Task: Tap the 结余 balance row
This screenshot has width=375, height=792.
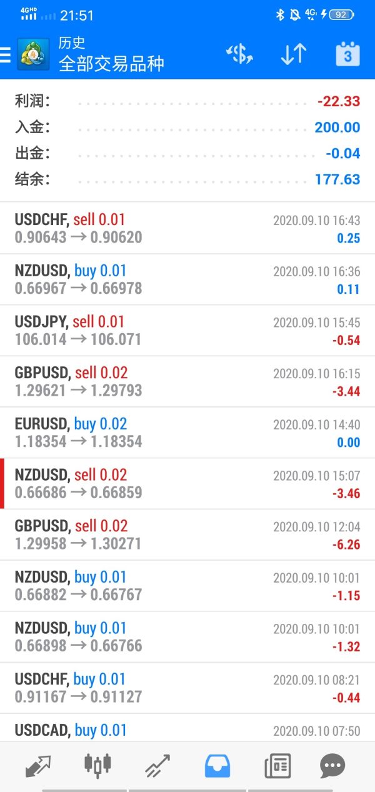Action: click(187, 179)
